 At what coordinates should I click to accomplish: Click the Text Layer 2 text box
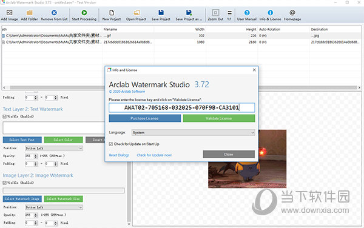point(53,128)
